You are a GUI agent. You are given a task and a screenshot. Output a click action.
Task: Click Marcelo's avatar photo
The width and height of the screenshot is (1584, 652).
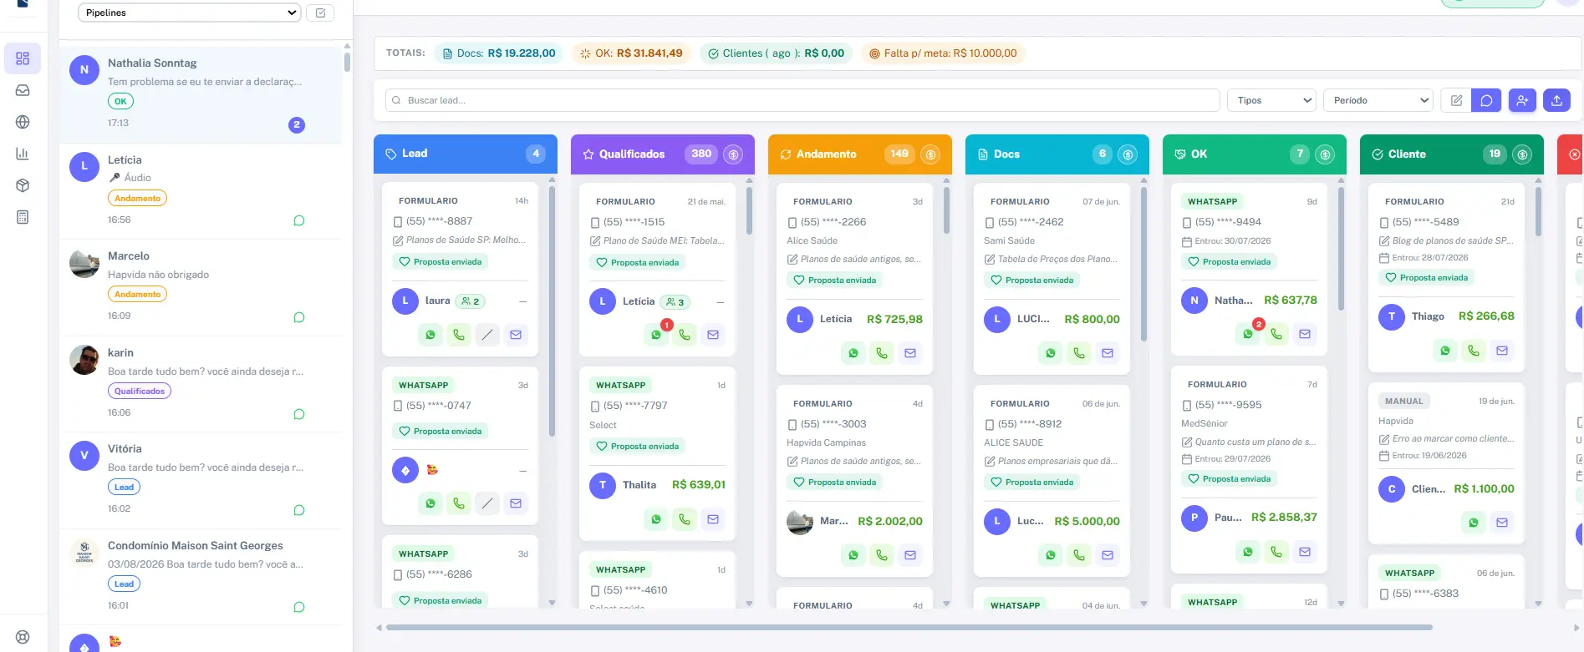[x=84, y=263]
